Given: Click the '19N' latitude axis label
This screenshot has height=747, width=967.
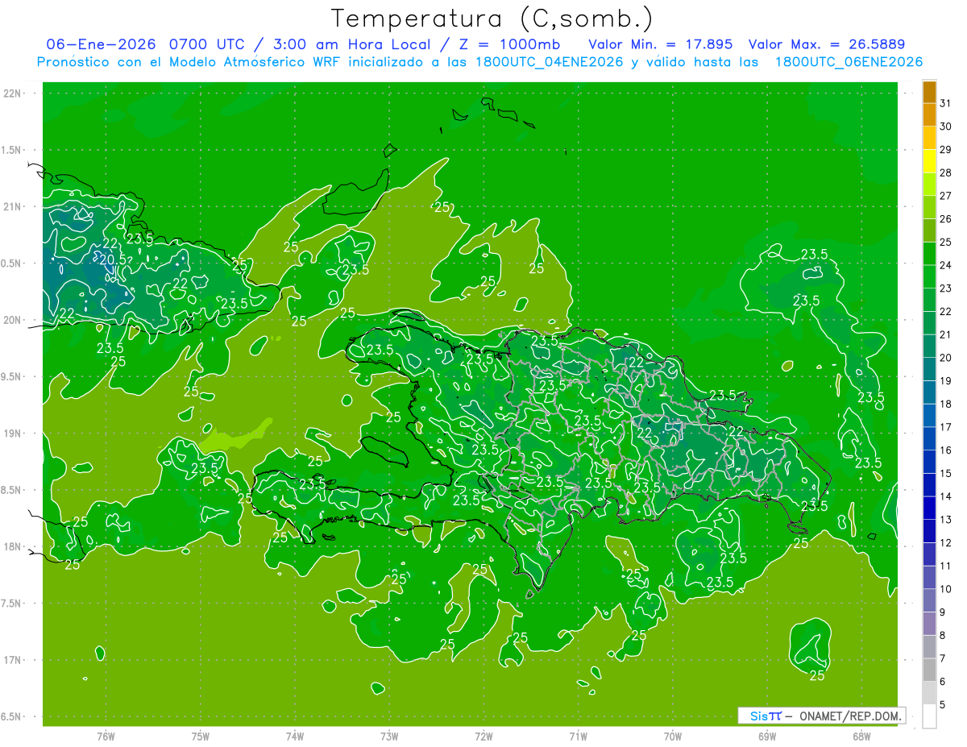Looking at the screenshot, I should point(13,434).
